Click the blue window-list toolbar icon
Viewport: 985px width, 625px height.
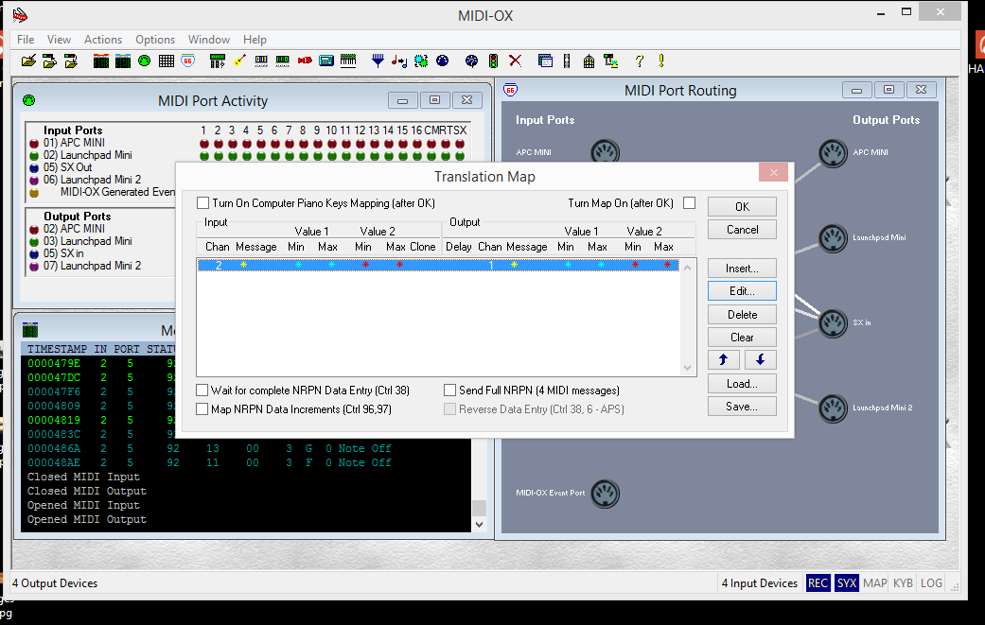pyautogui.click(x=545, y=61)
